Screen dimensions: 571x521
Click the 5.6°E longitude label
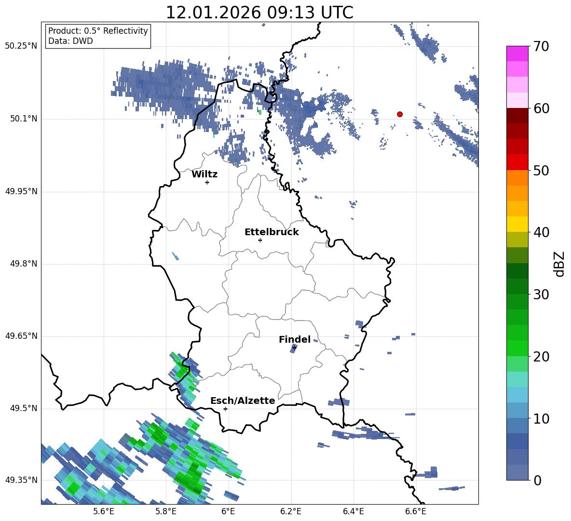pyautogui.click(x=104, y=511)
